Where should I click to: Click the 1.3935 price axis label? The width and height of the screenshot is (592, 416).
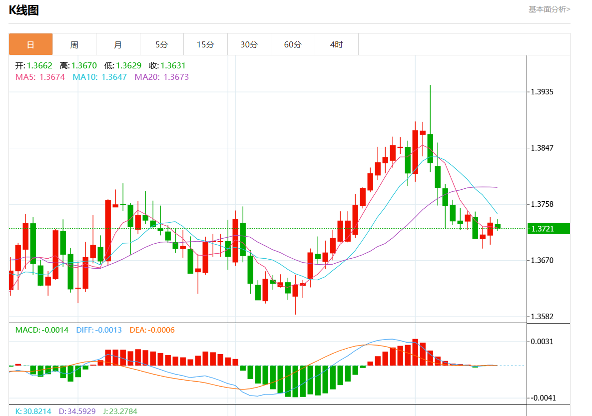point(542,92)
